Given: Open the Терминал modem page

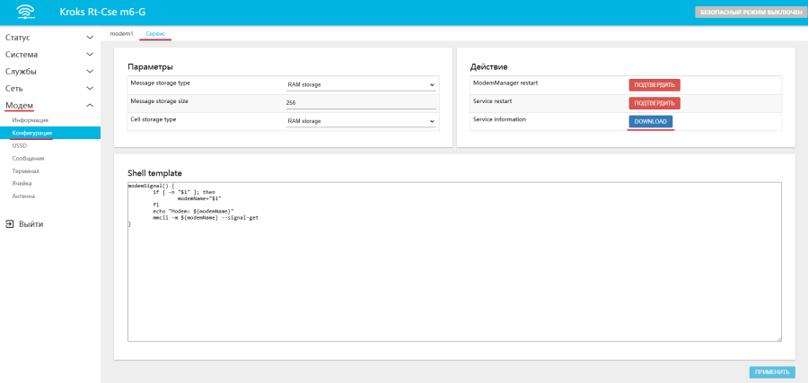Looking at the screenshot, I should coord(25,170).
